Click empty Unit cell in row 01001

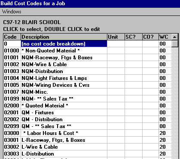[116, 58]
